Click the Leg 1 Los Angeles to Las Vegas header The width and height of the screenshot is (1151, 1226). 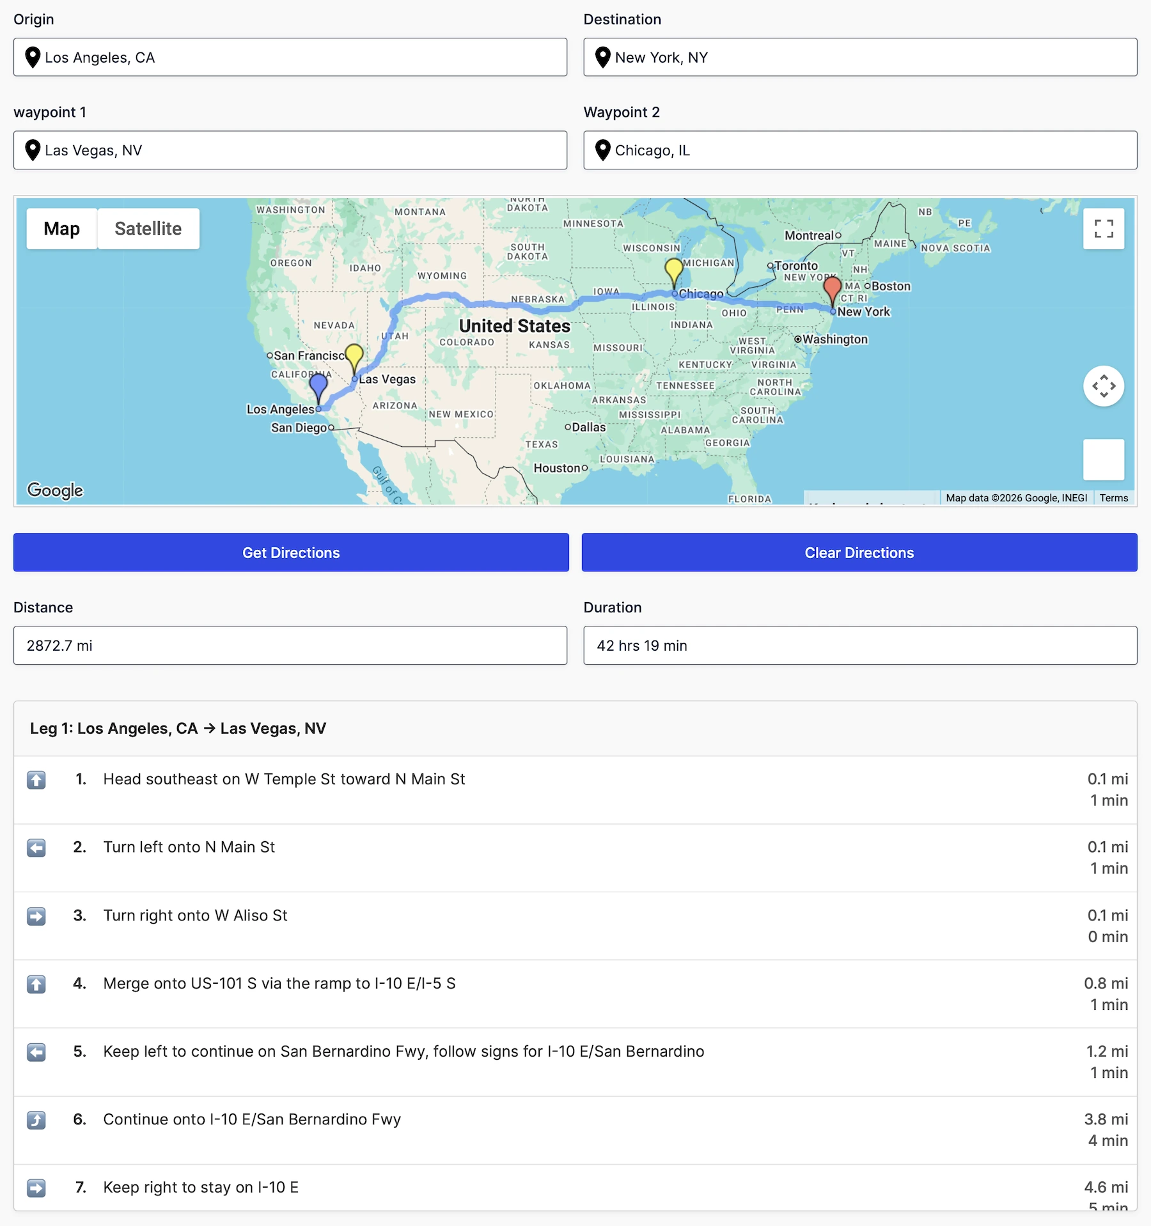[x=575, y=729]
